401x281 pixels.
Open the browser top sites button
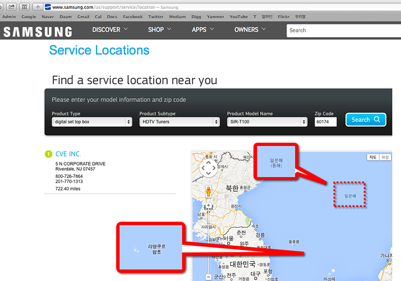tap(24, 7)
